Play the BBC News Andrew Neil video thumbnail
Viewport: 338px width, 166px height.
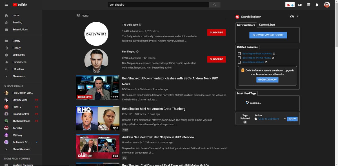98,88
